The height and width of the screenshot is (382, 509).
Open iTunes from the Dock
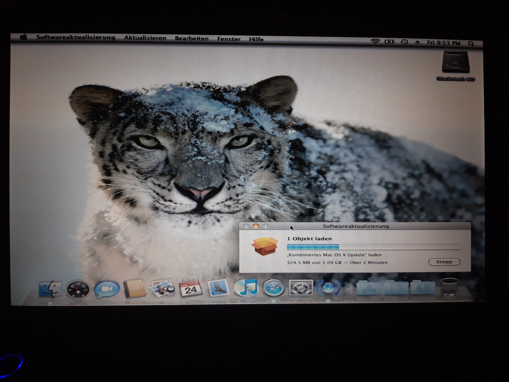coord(246,288)
